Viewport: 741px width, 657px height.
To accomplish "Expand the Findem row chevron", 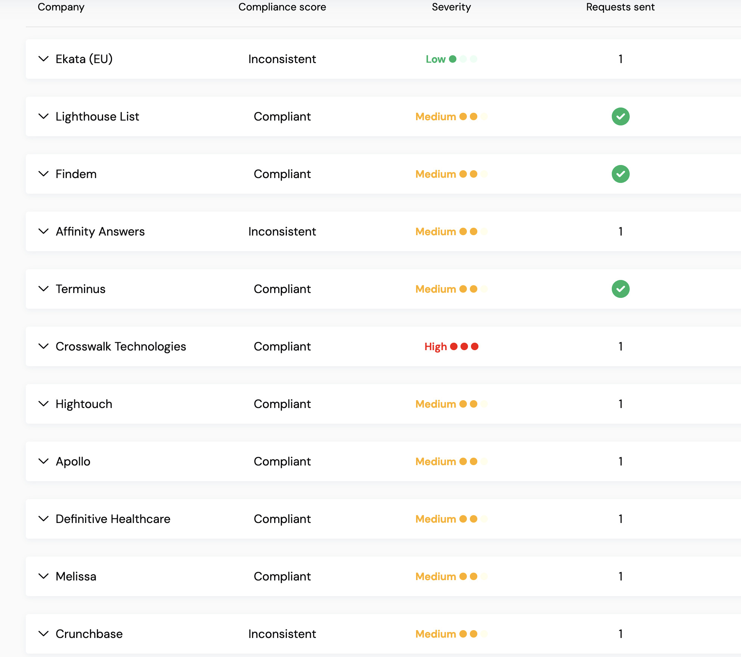I will (x=44, y=174).
